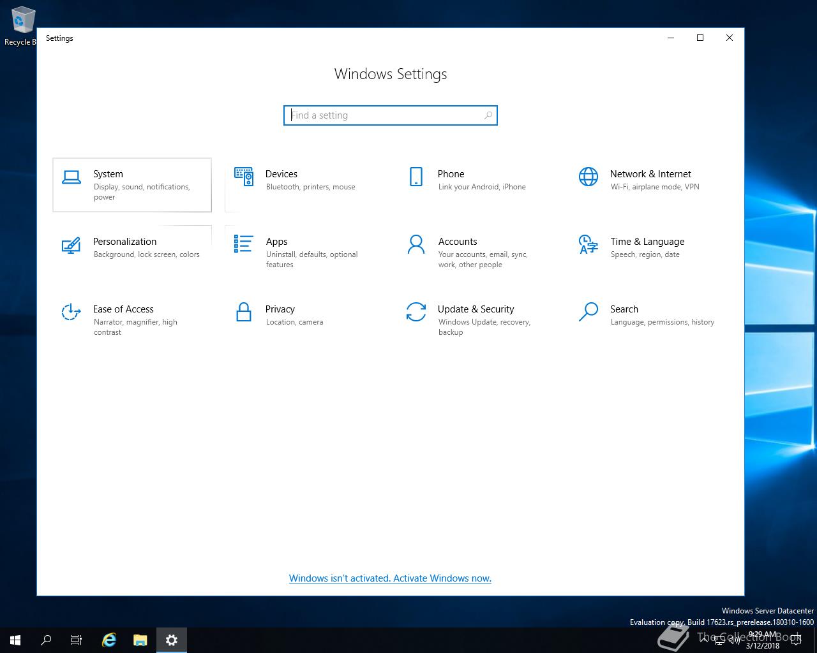This screenshot has width=817, height=653.
Task: Click 'Background, lock screen, colors' description
Action: click(x=147, y=254)
